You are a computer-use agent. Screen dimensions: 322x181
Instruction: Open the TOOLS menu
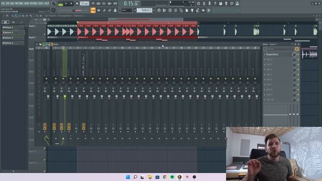(x=41, y=4)
